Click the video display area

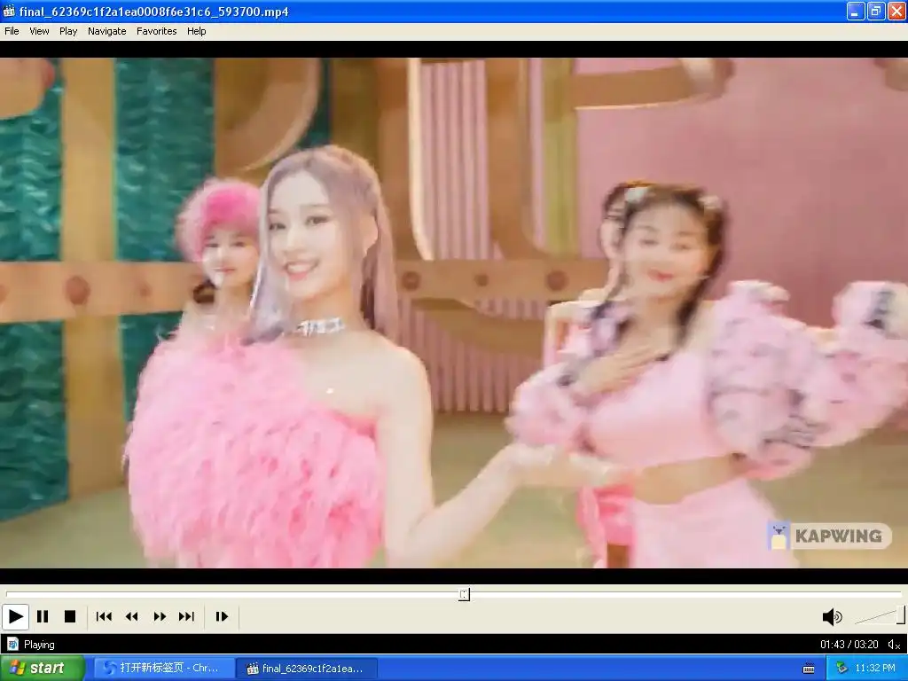[x=454, y=313]
